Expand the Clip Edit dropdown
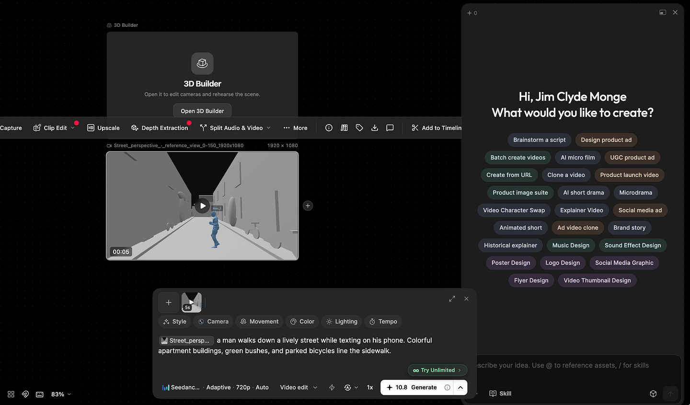This screenshot has height=405, width=690. (x=73, y=128)
